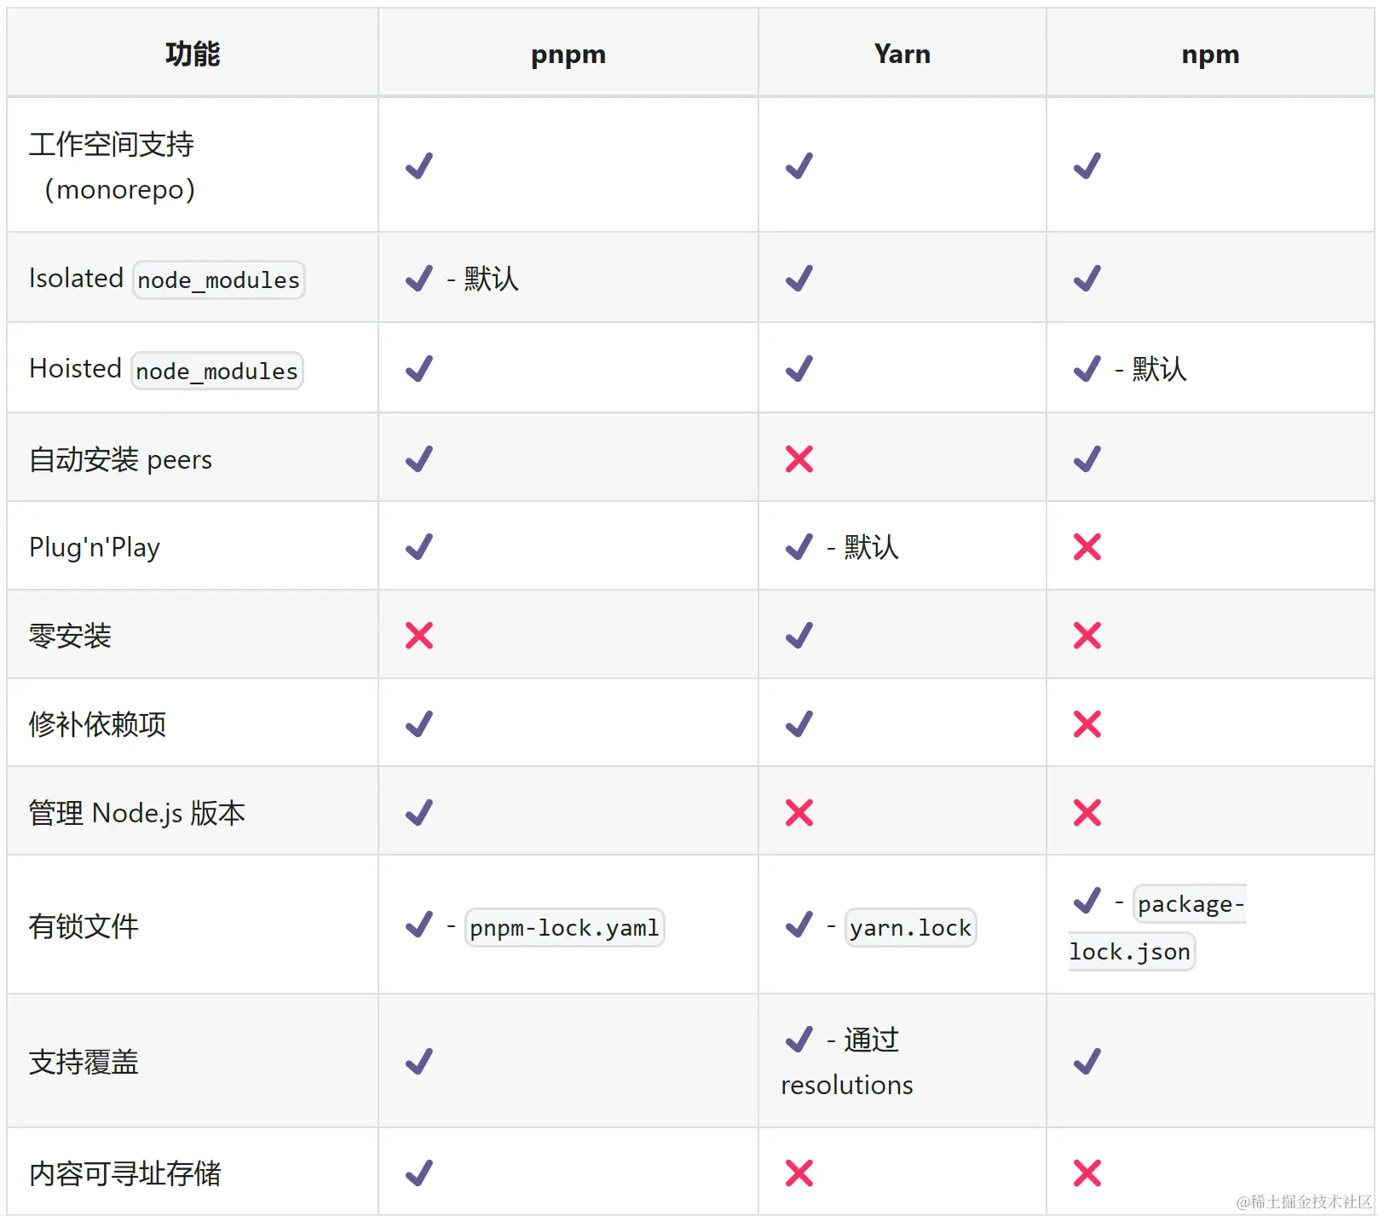1378x1216 pixels.
Task: Click npm checkmark next to 默认 in Hoisted row
Action: point(1087,368)
